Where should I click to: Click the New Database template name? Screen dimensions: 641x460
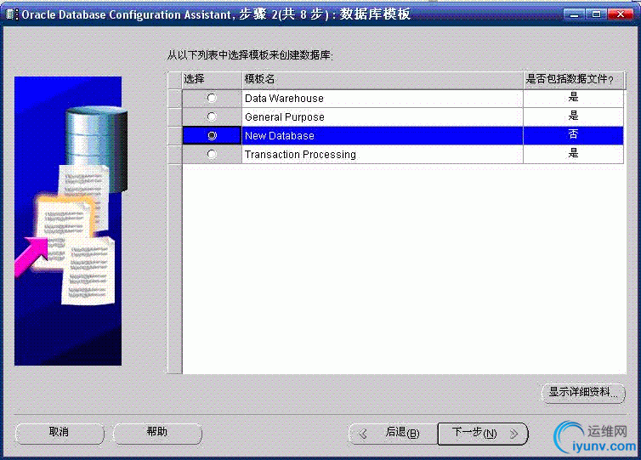click(x=280, y=136)
